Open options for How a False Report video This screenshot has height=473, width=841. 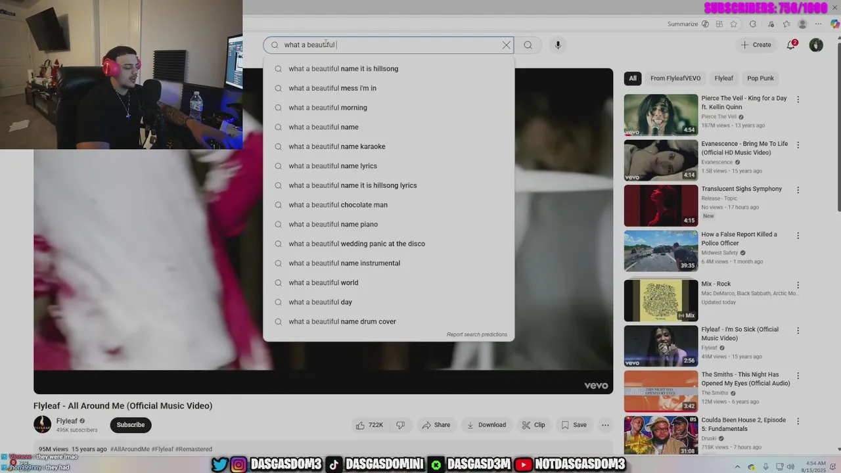point(798,236)
